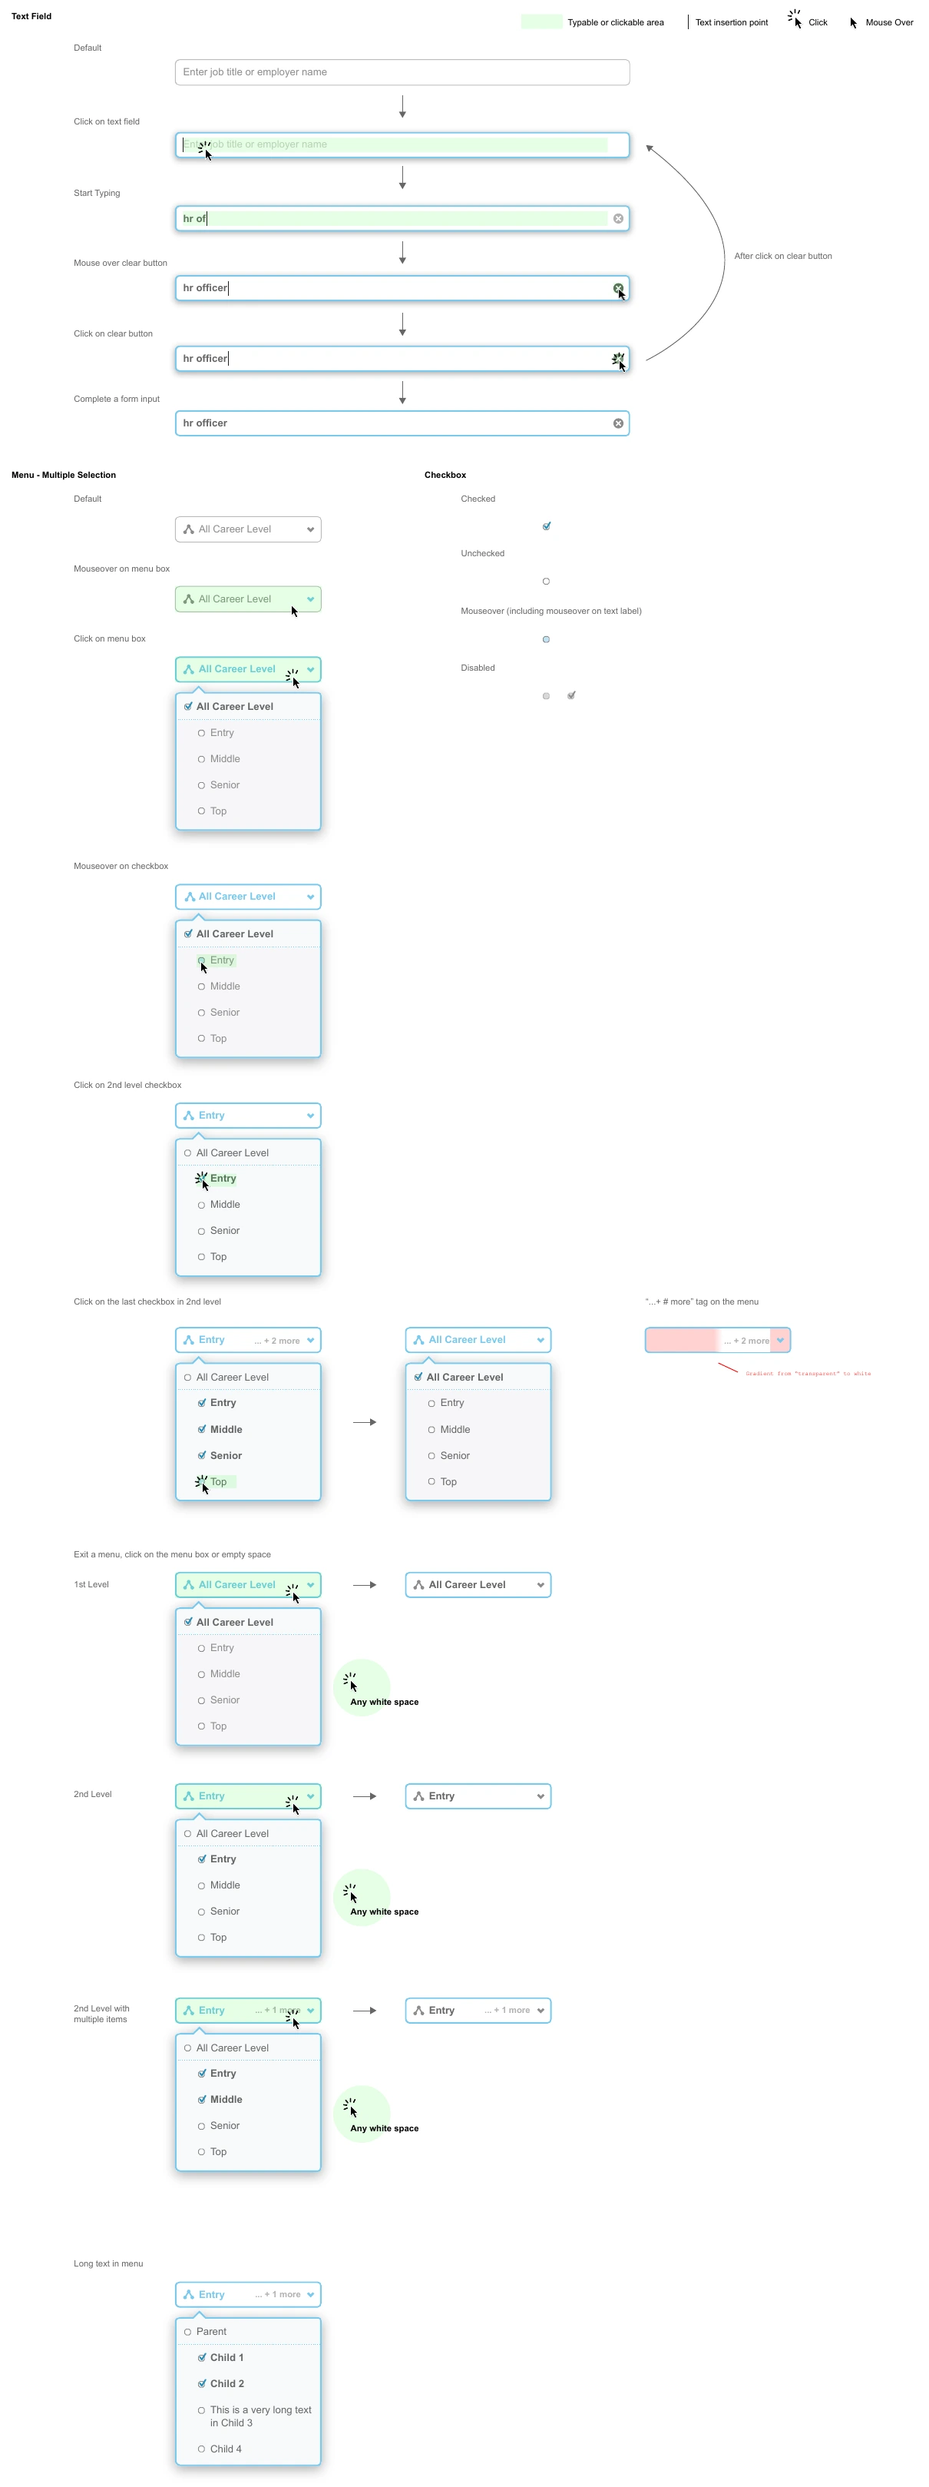
Task: Open closed "All Career Level" box in "1st Level" row
Action: click(478, 1584)
